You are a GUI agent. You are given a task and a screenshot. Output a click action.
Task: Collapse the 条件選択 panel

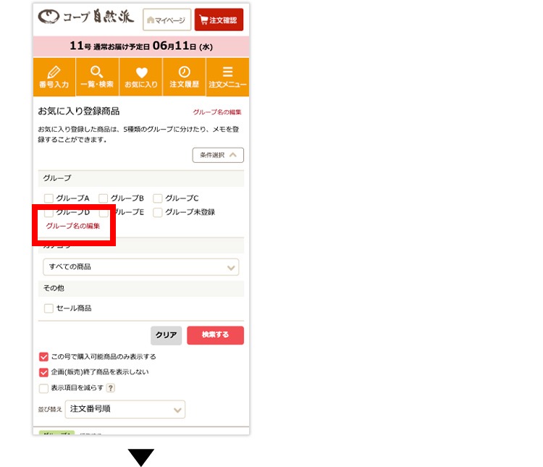217,155
